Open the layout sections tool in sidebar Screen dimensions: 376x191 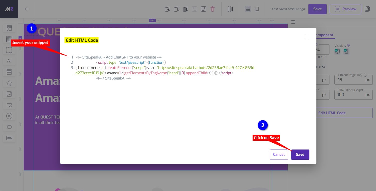[x=9, y=28]
